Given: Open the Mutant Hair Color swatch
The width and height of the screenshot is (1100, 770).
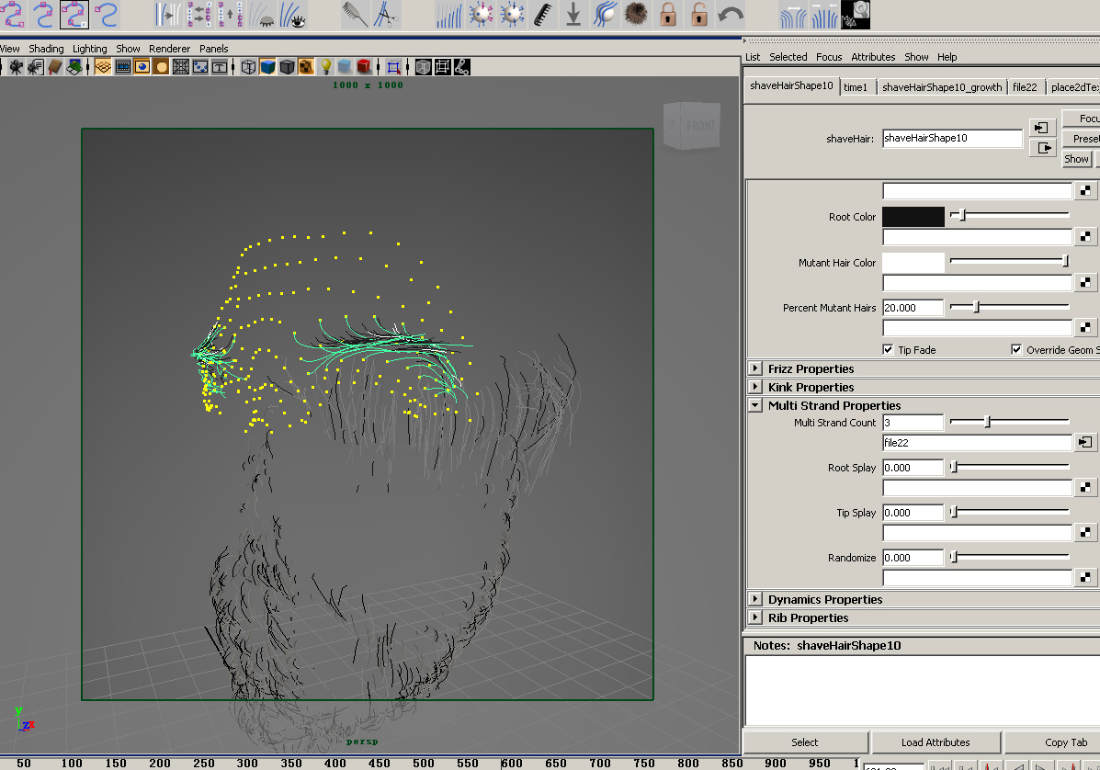Looking at the screenshot, I should pos(913,262).
